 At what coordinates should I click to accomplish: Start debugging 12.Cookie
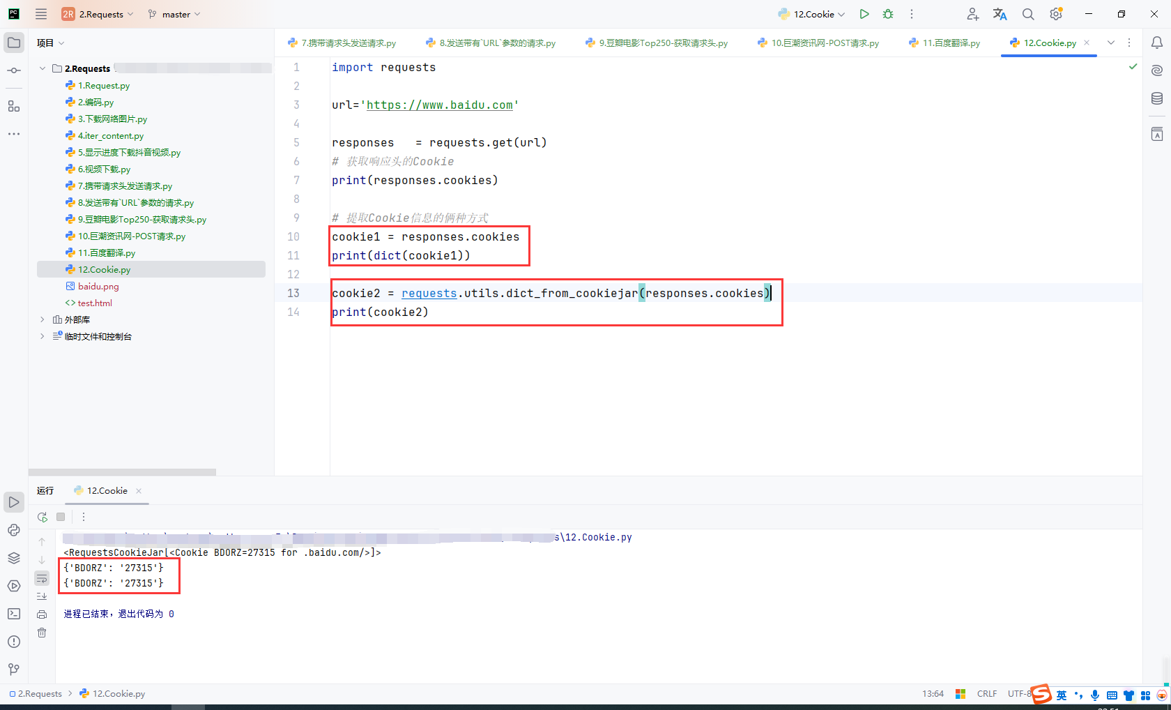pyautogui.click(x=888, y=14)
